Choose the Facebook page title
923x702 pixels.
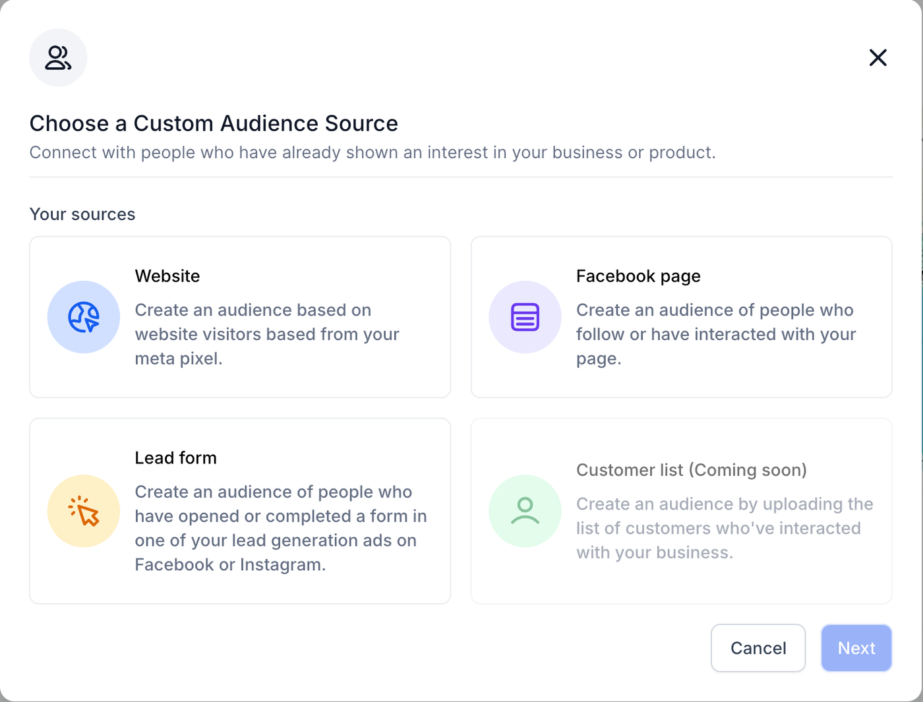(x=638, y=276)
